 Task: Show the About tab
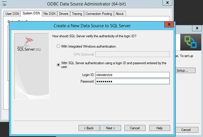point(119,14)
